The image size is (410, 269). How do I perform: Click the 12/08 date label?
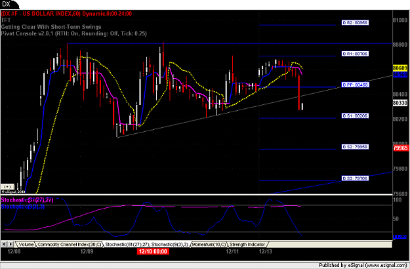pyautogui.click(x=14, y=251)
